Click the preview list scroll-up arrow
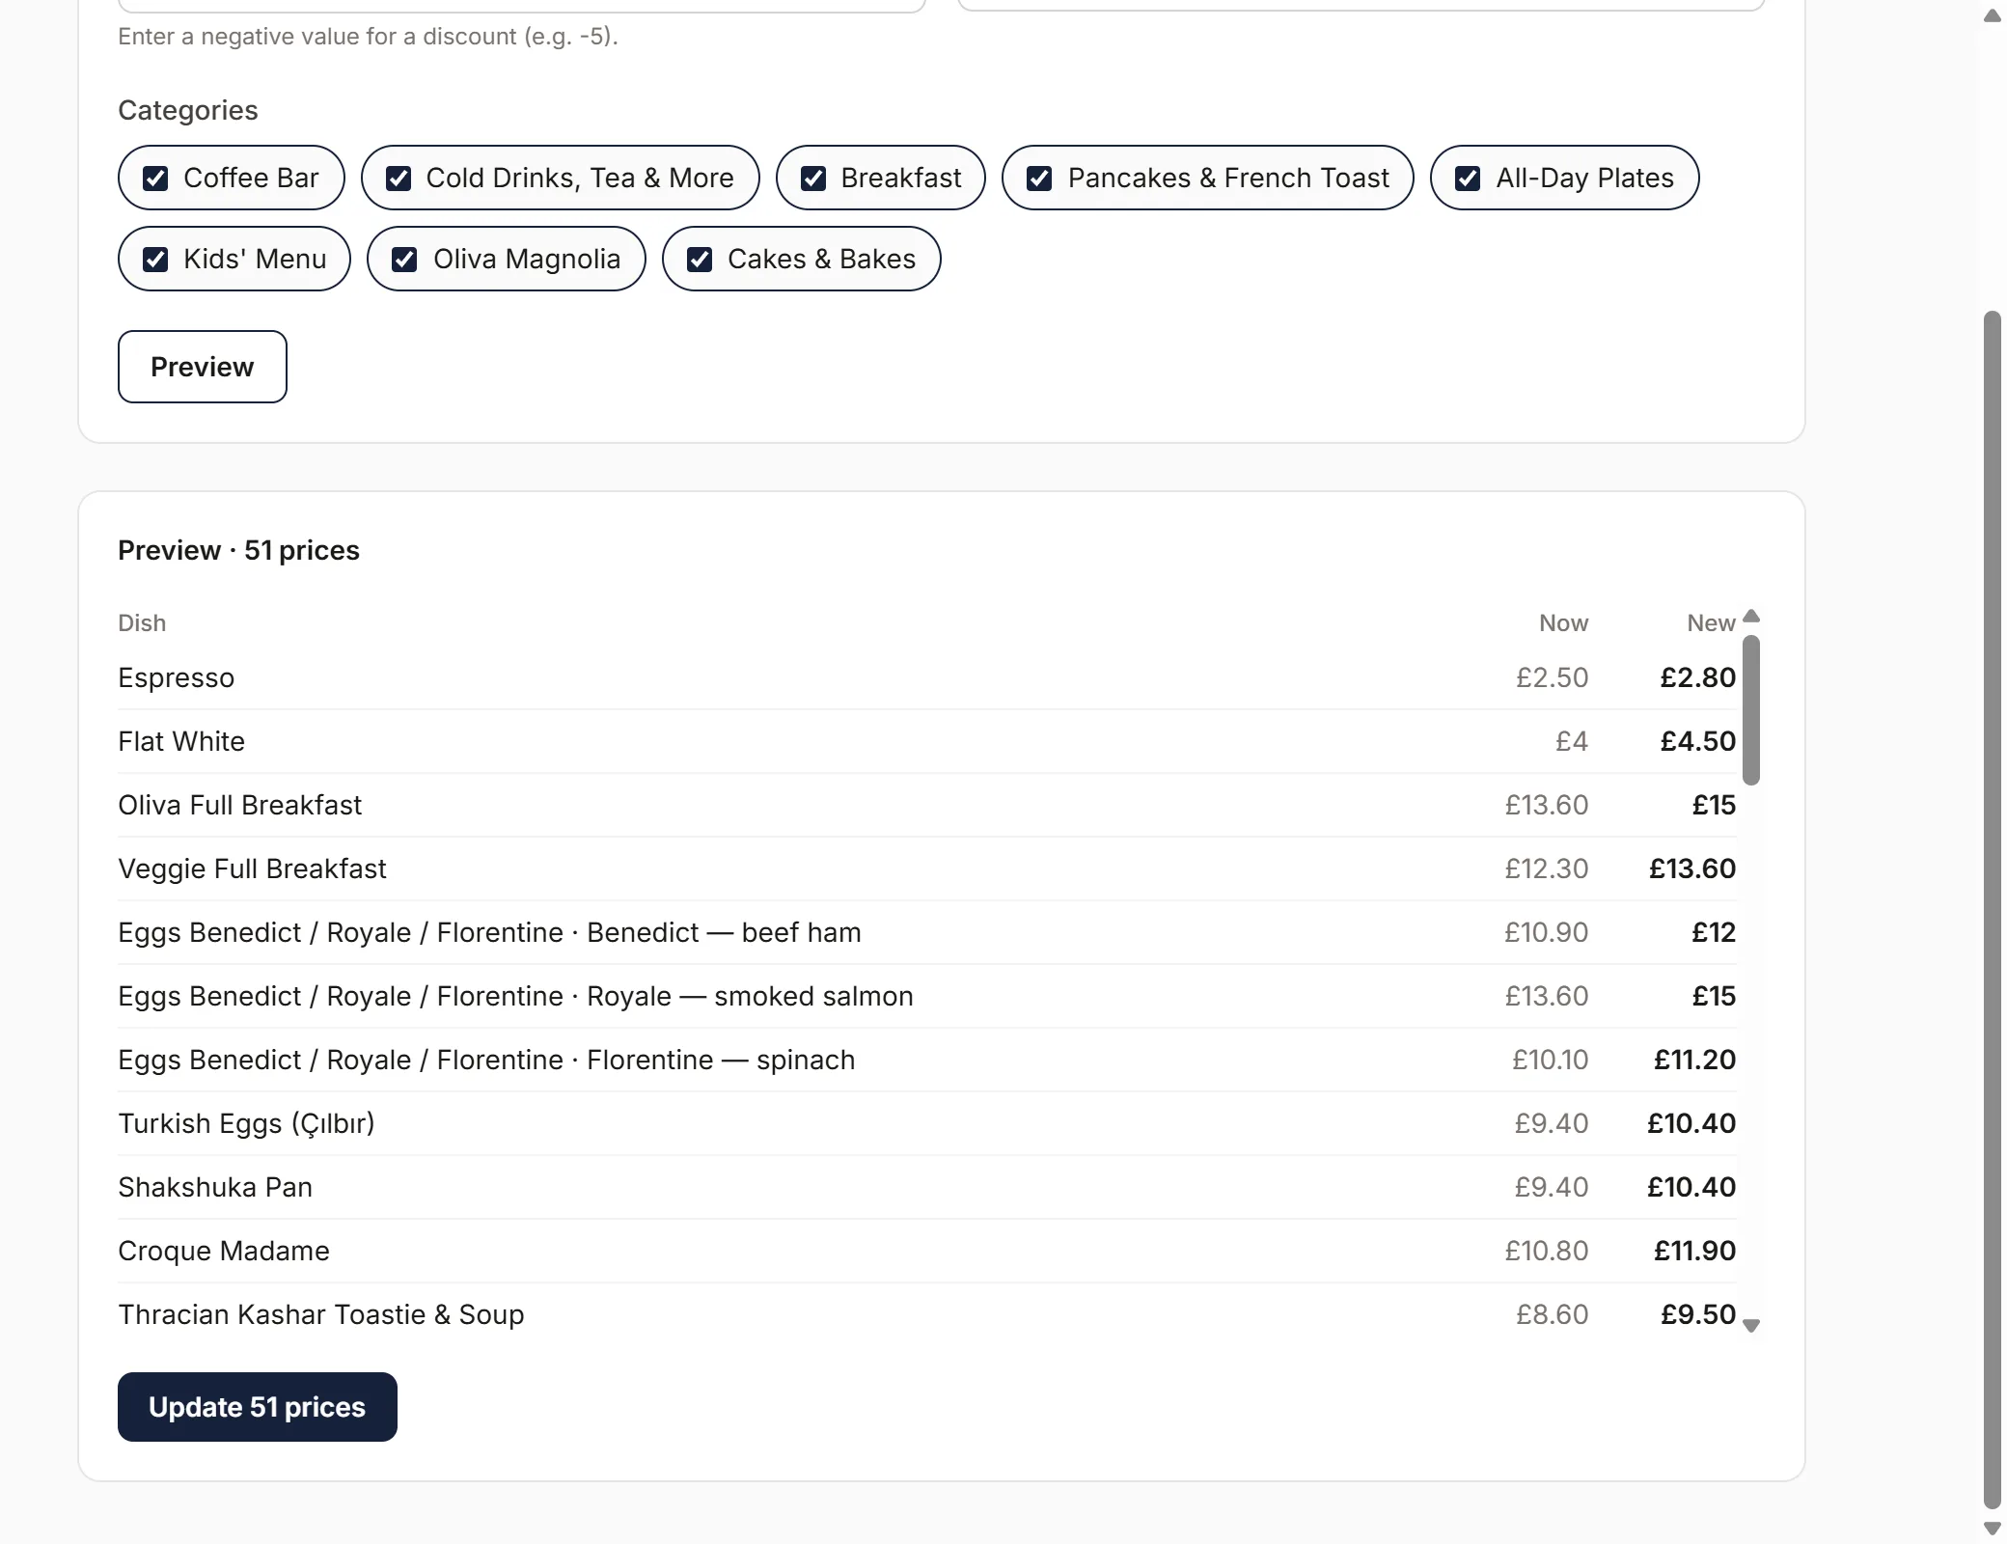The image size is (2007, 1544). (x=1751, y=616)
